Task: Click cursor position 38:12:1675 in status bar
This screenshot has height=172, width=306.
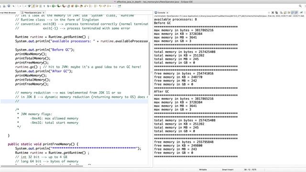Action: (x=250, y=170)
